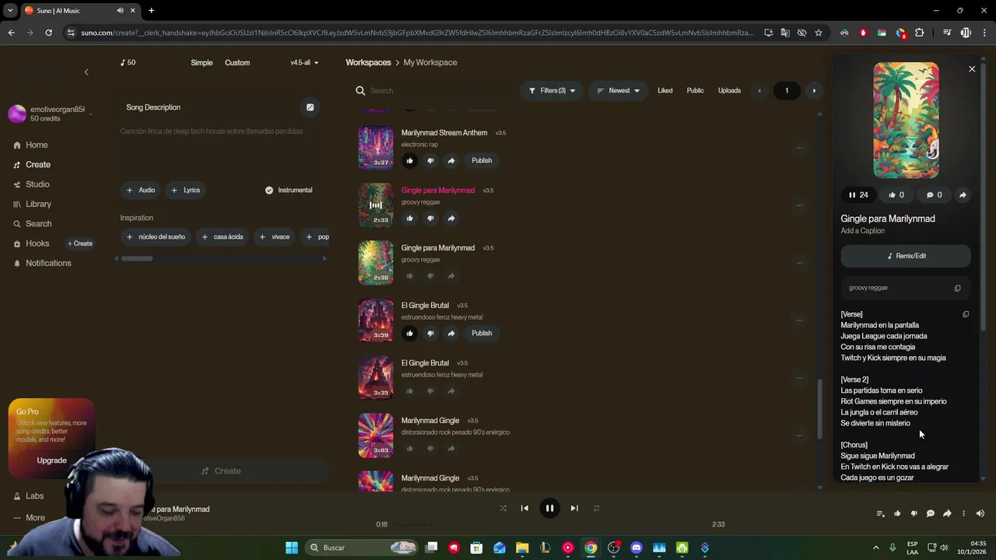Close the song details panel

point(972,69)
